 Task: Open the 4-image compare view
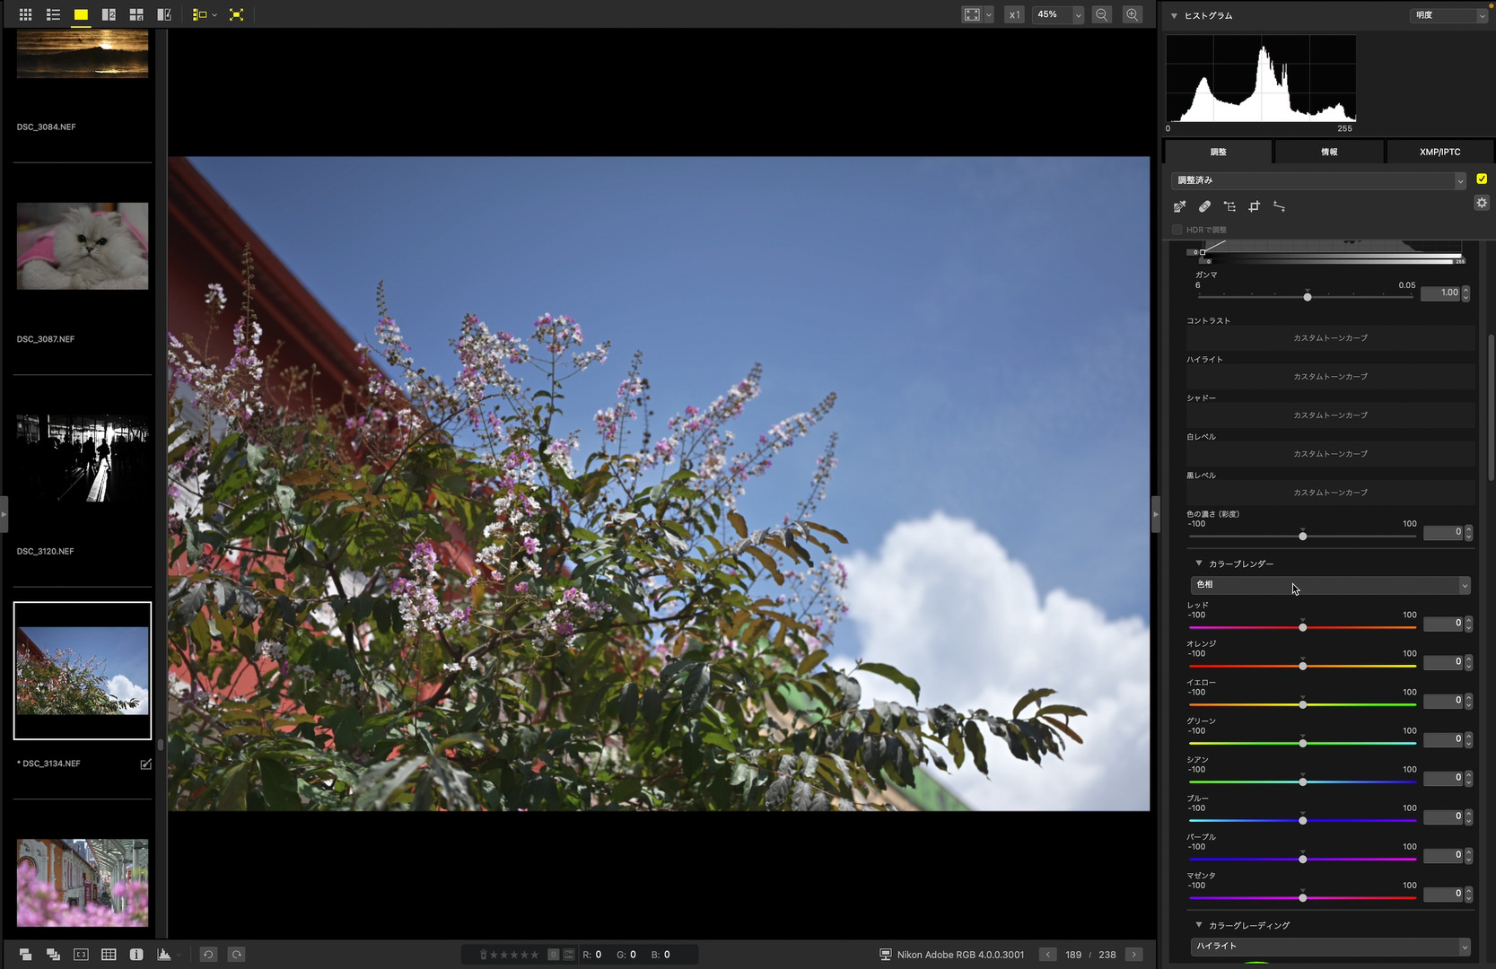[136, 14]
